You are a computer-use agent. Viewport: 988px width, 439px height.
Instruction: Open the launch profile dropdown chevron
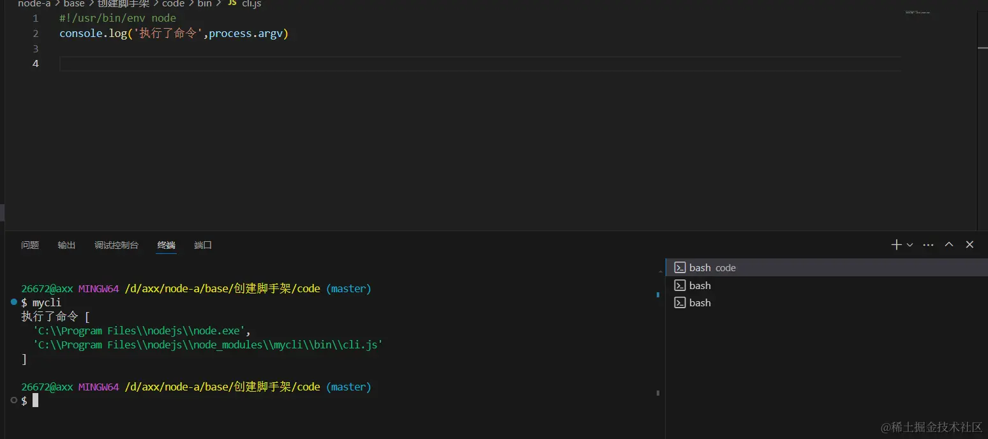909,245
